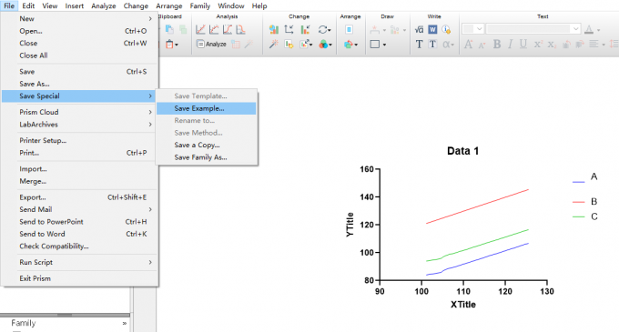The height and width of the screenshot is (332, 619).
Task: Select the linear regression analysis icon
Action: [200, 30]
